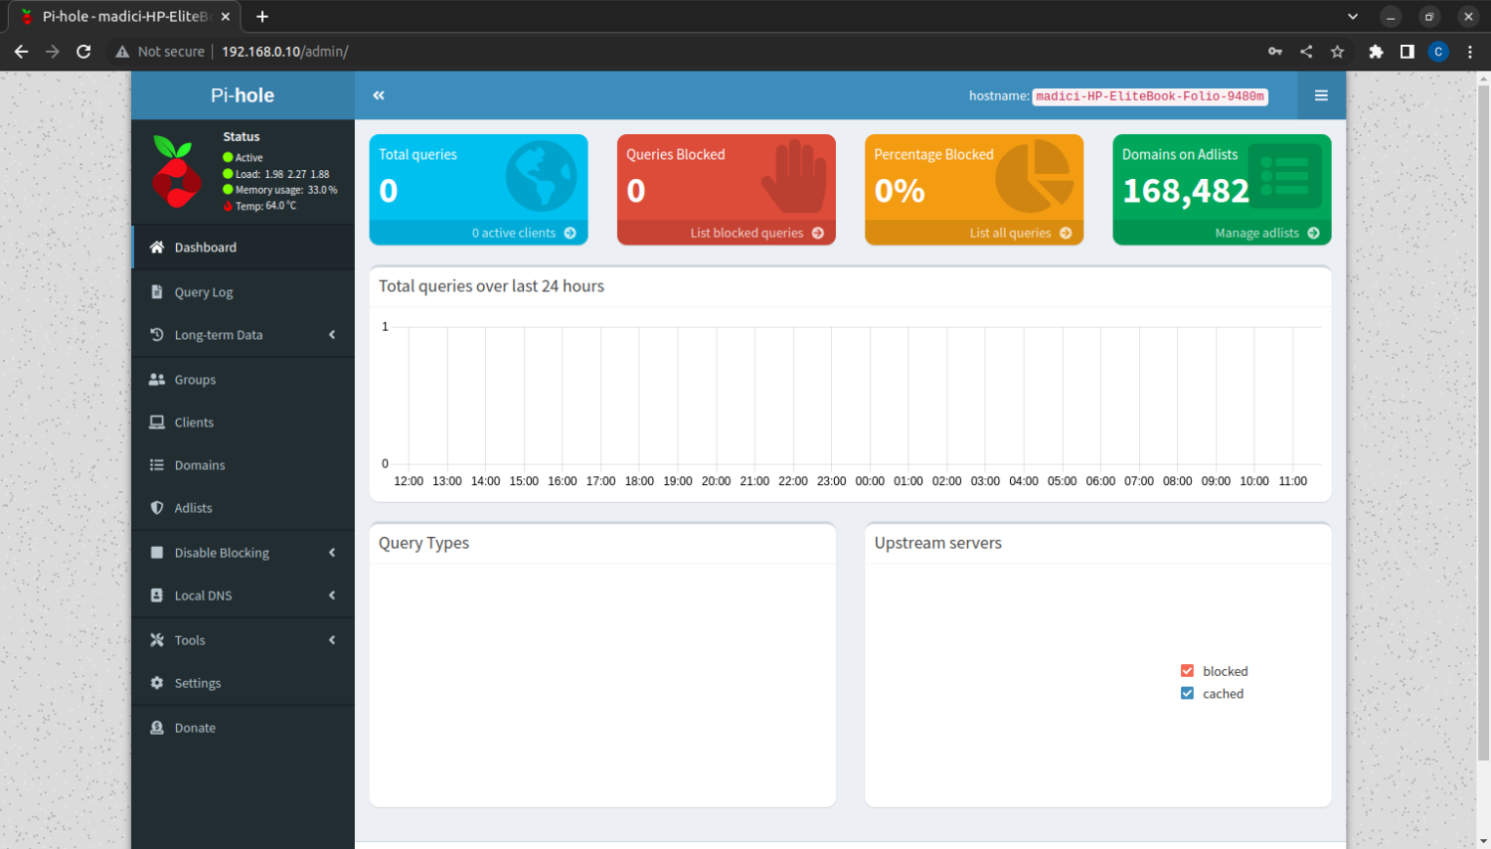The height and width of the screenshot is (849, 1491).
Task: Click the Long-term Data history icon
Action: pyautogui.click(x=157, y=335)
